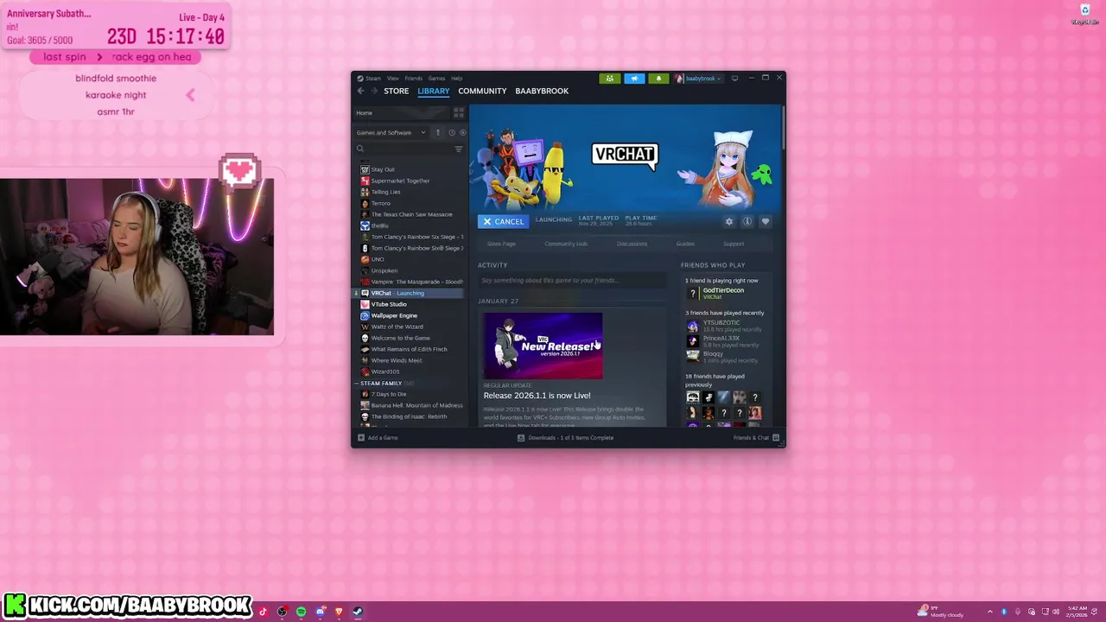Open the Games menu
1106x622 pixels.
(436, 79)
